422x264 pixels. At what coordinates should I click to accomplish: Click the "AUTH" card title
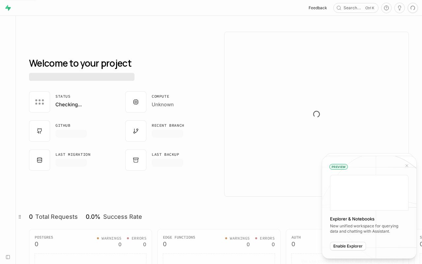tap(296, 237)
